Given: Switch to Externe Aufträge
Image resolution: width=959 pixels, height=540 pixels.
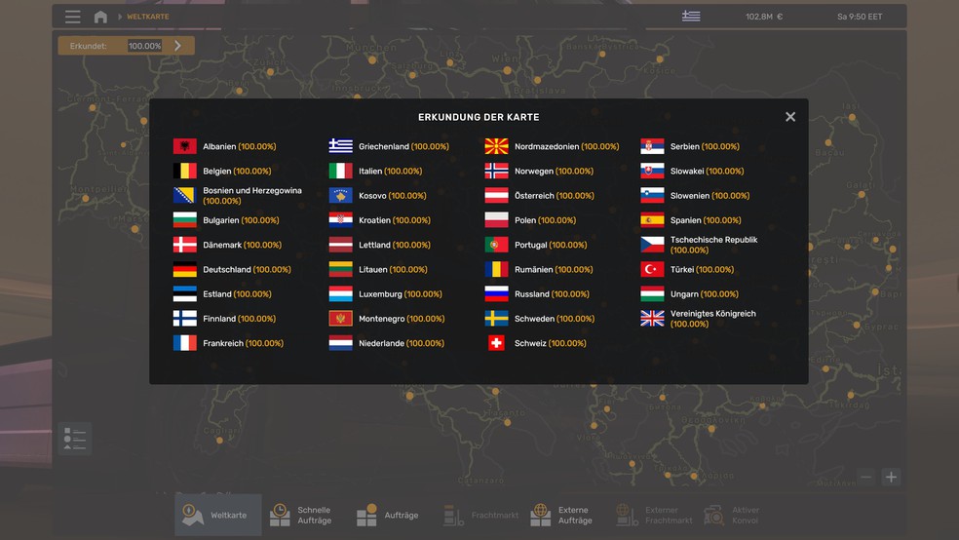Looking at the screenshot, I should [561, 515].
